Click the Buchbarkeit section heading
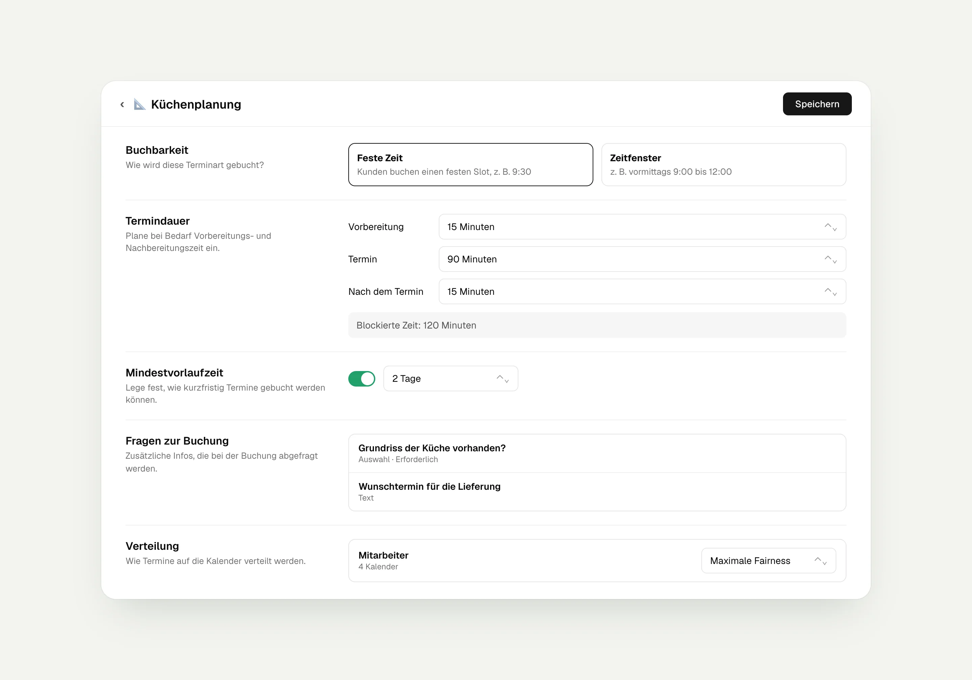 (x=157, y=150)
